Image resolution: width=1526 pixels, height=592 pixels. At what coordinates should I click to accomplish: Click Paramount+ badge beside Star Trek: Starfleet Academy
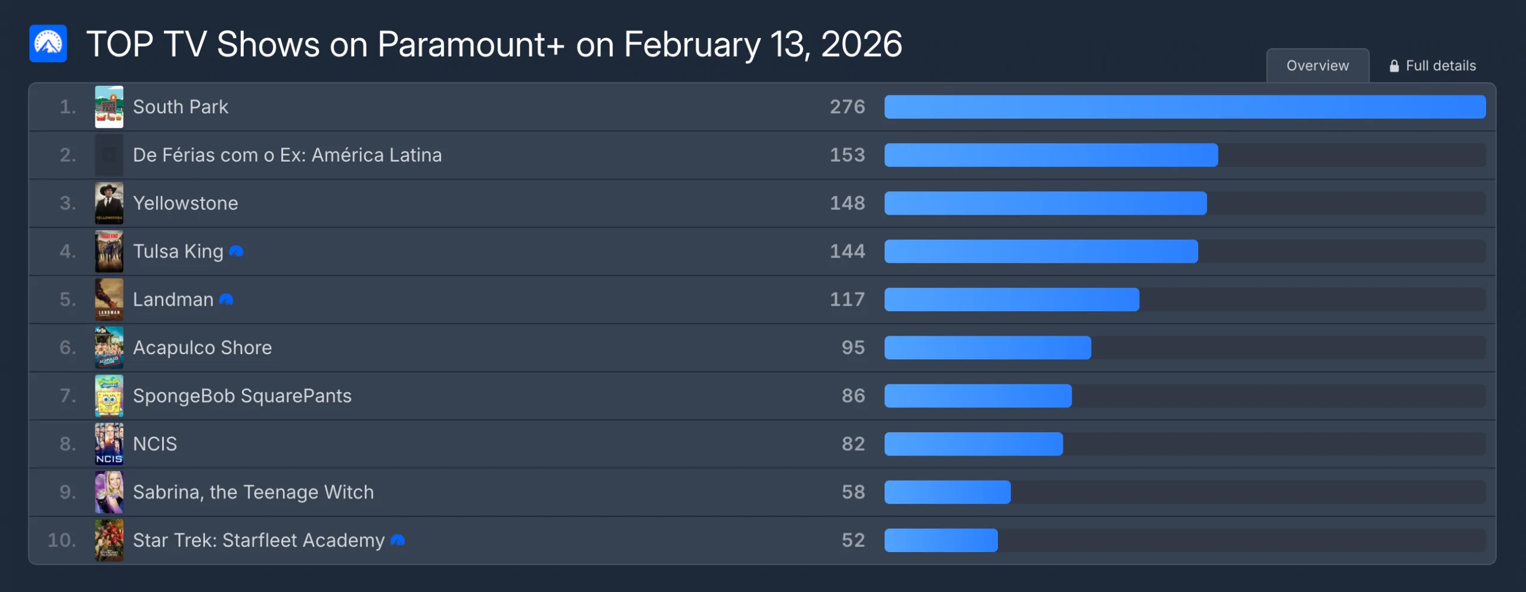[x=398, y=541]
